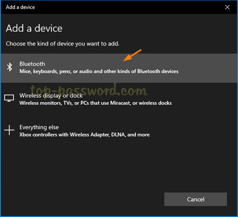This screenshot has height=217, width=238.
Task: Click the Add a device title bar text
Action: point(20,7)
